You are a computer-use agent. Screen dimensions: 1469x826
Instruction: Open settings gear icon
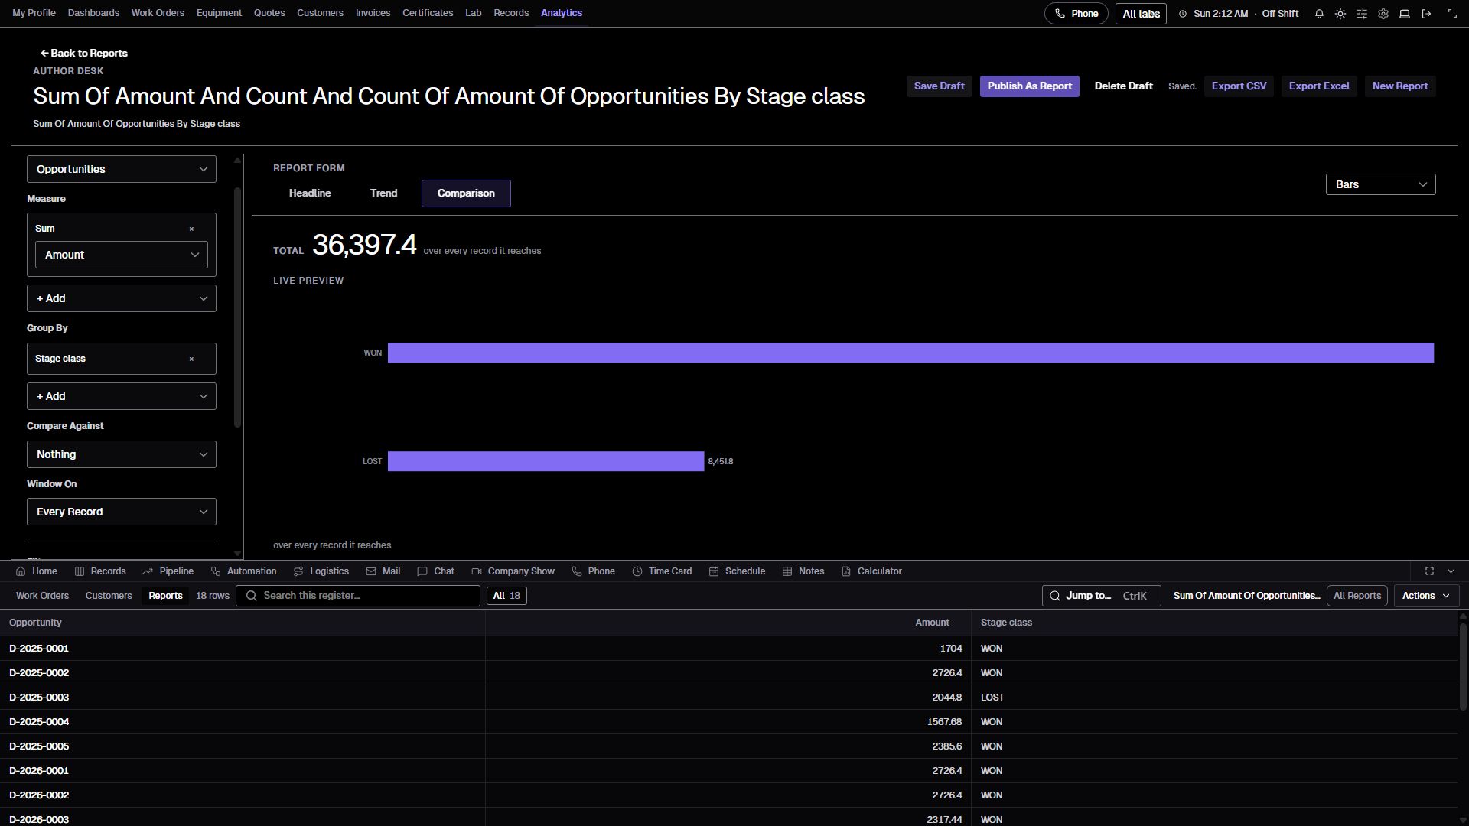coord(1383,14)
